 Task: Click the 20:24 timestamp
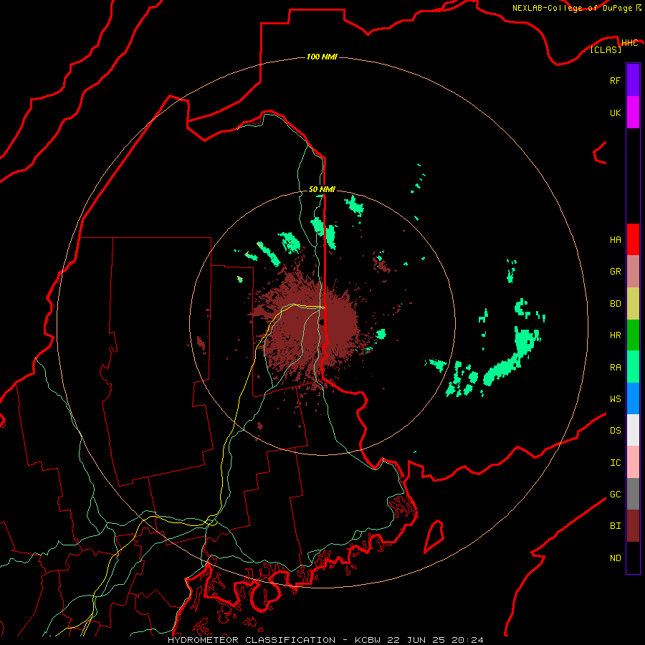[x=467, y=640]
